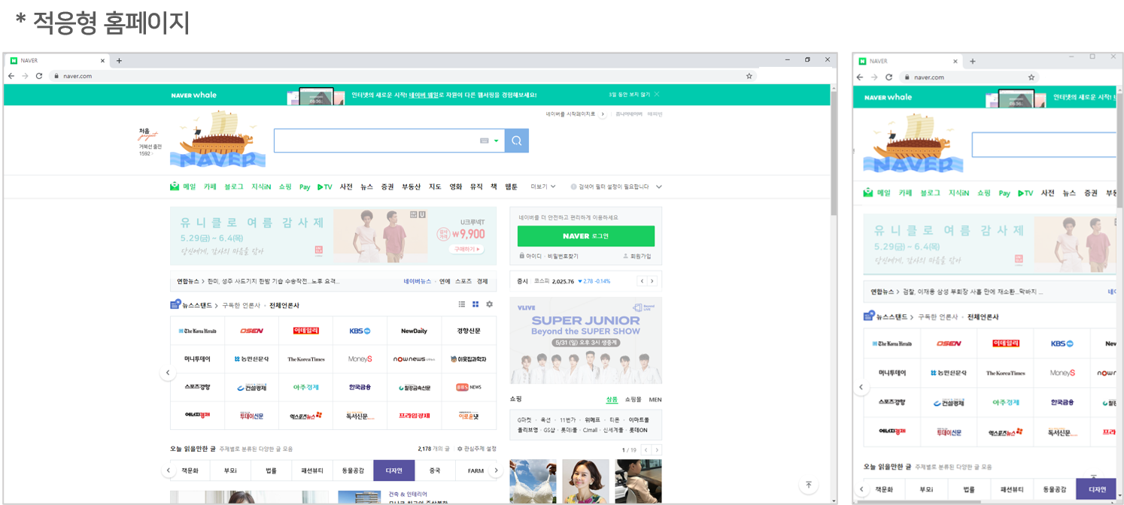Click the mail envelope icon before 메일
The width and height of the screenshot is (1124, 505).
click(175, 186)
